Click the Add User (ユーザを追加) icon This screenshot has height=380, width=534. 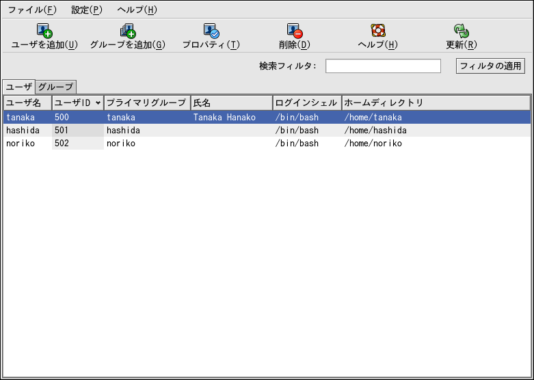[44, 31]
